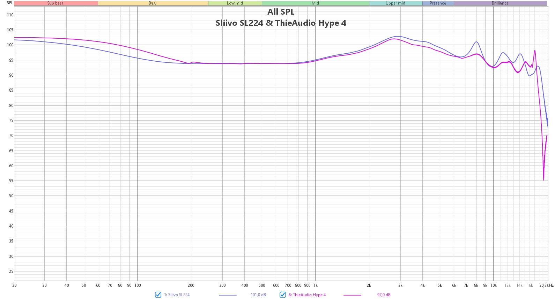
Task: Click the 95 dB vertical axis label
Action: click(x=11, y=60)
